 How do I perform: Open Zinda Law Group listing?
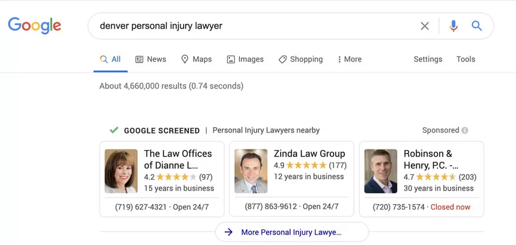309,154
